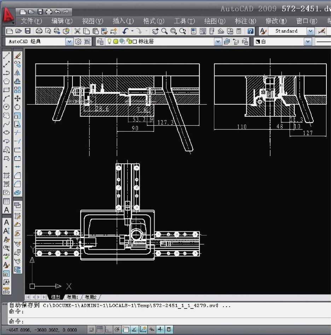331x335 pixels.
Task: Open the AutoCAD application menu logo
Action: tap(8, 15)
